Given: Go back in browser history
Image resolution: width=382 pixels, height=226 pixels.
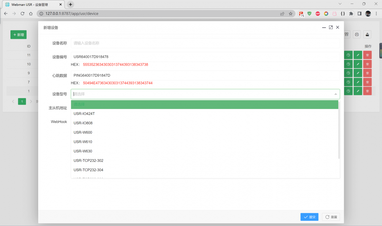Looking at the screenshot, I should [6, 14].
